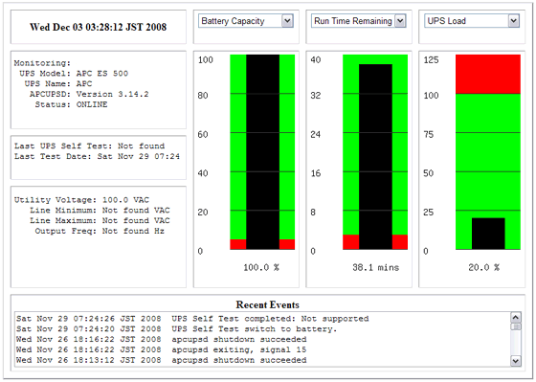Open the UPS Load dropdown

472,21
